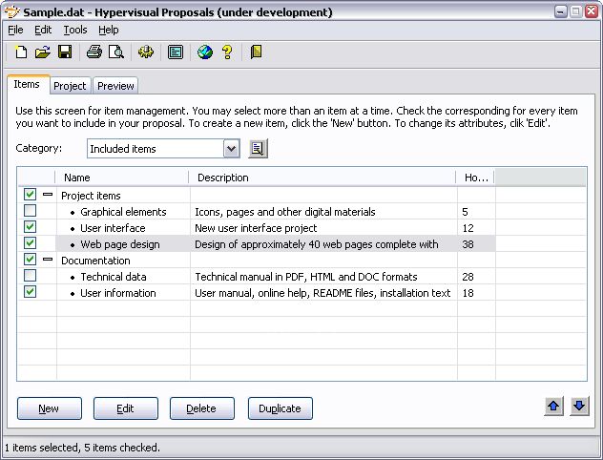Collapse the Documentation group

(x=48, y=260)
